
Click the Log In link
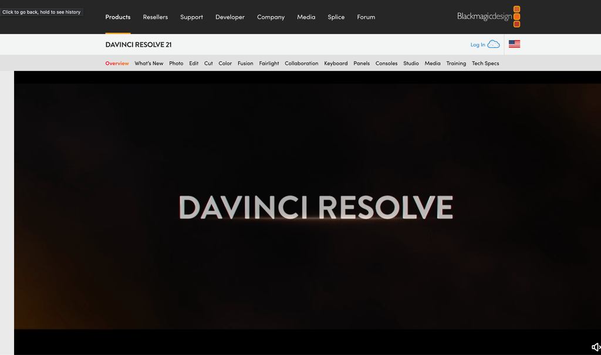click(x=478, y=45)
